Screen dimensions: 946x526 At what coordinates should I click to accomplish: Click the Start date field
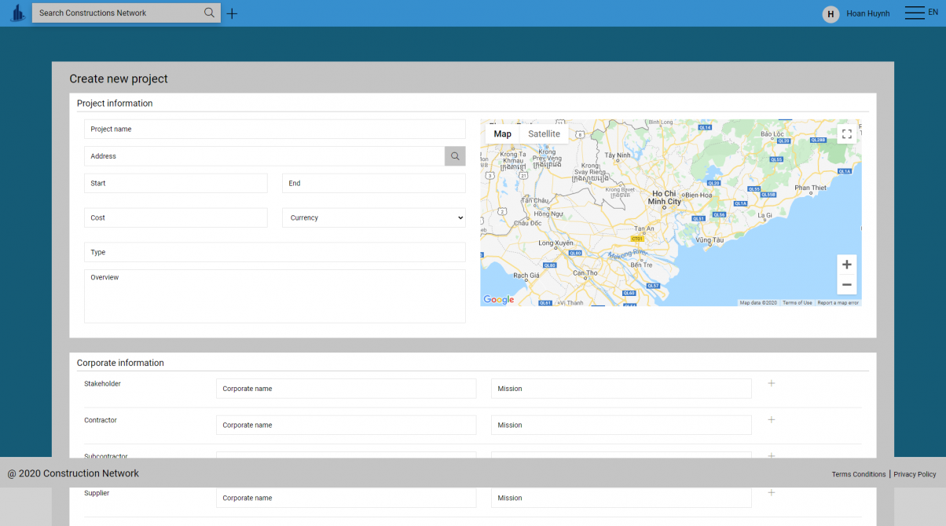(x=176, y=184)
